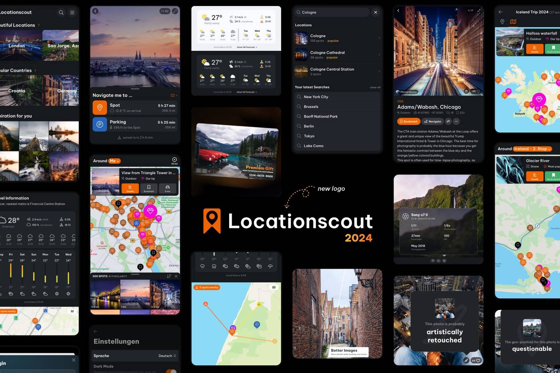Select Banff National Park recent search
Image resolution: width=560 pixels, height=373 pixels.
coord(338,116)
